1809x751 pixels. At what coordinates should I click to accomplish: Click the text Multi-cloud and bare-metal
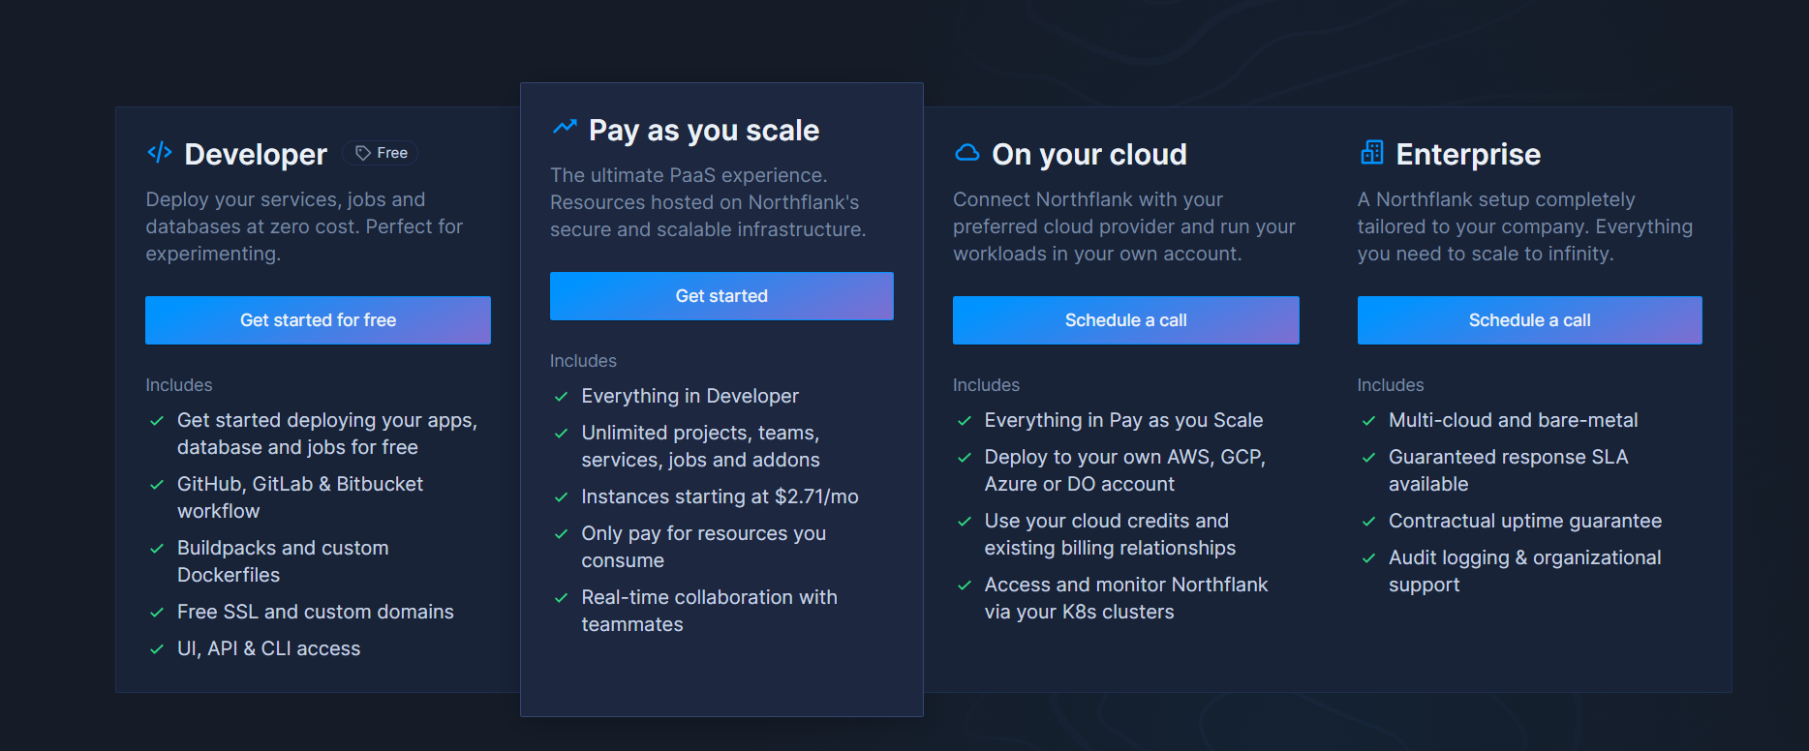coord(1513,420)
